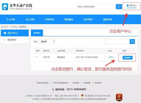Click the top header search magnifier button
Image resolution: width=141 pixels, height=103 pixels.
point(119,6)
